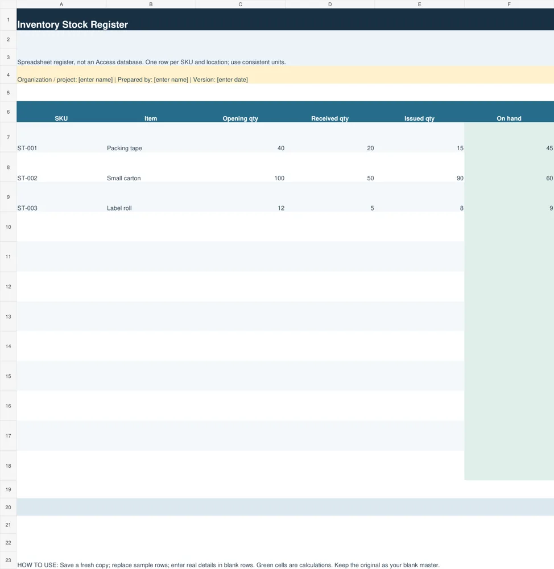Click the 'SKU' column heading cell

pyautogui.click(x=61, y=112)
